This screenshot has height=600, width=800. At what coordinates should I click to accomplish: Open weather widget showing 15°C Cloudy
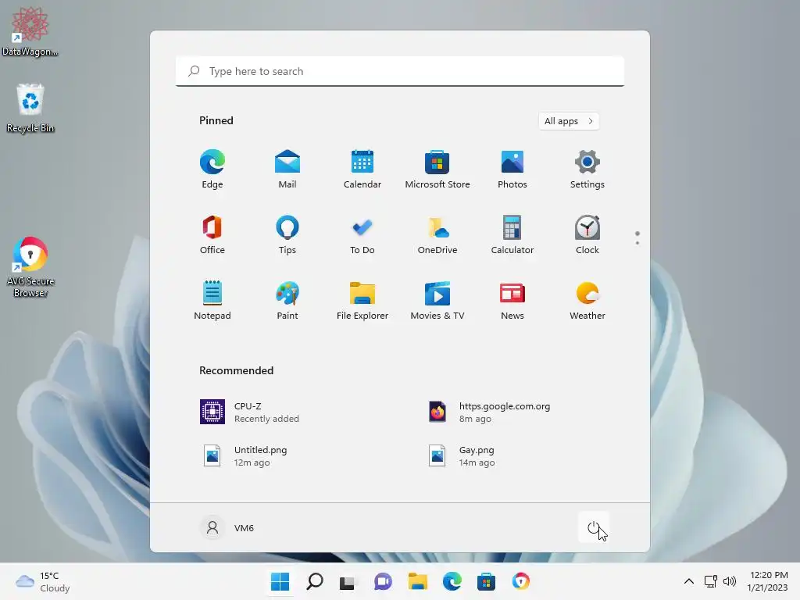tap(43, 581)
